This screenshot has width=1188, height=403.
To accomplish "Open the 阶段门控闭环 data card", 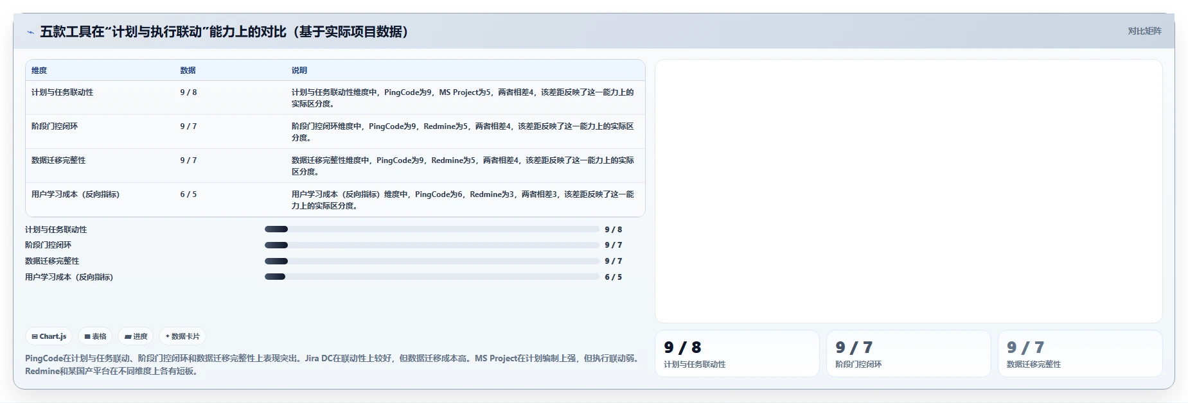I will [909, 354].
